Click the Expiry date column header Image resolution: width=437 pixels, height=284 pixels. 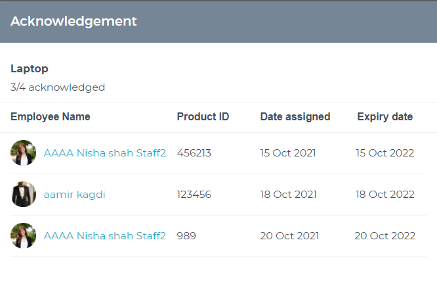385,116
